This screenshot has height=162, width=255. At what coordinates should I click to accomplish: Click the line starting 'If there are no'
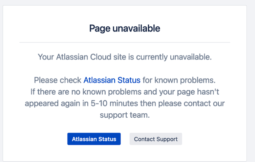pyautogui.click(x=125, y=92)
